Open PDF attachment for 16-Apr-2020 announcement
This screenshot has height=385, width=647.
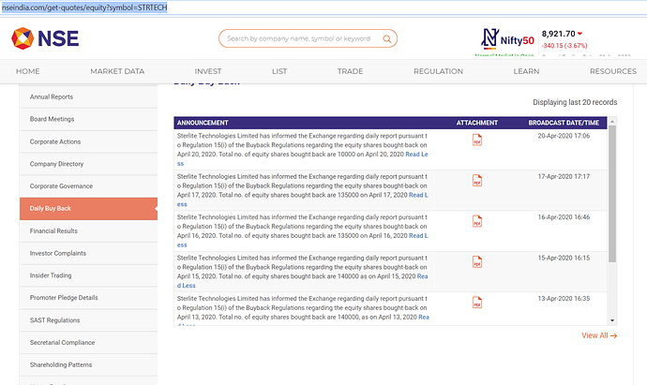tap(477, 221)
